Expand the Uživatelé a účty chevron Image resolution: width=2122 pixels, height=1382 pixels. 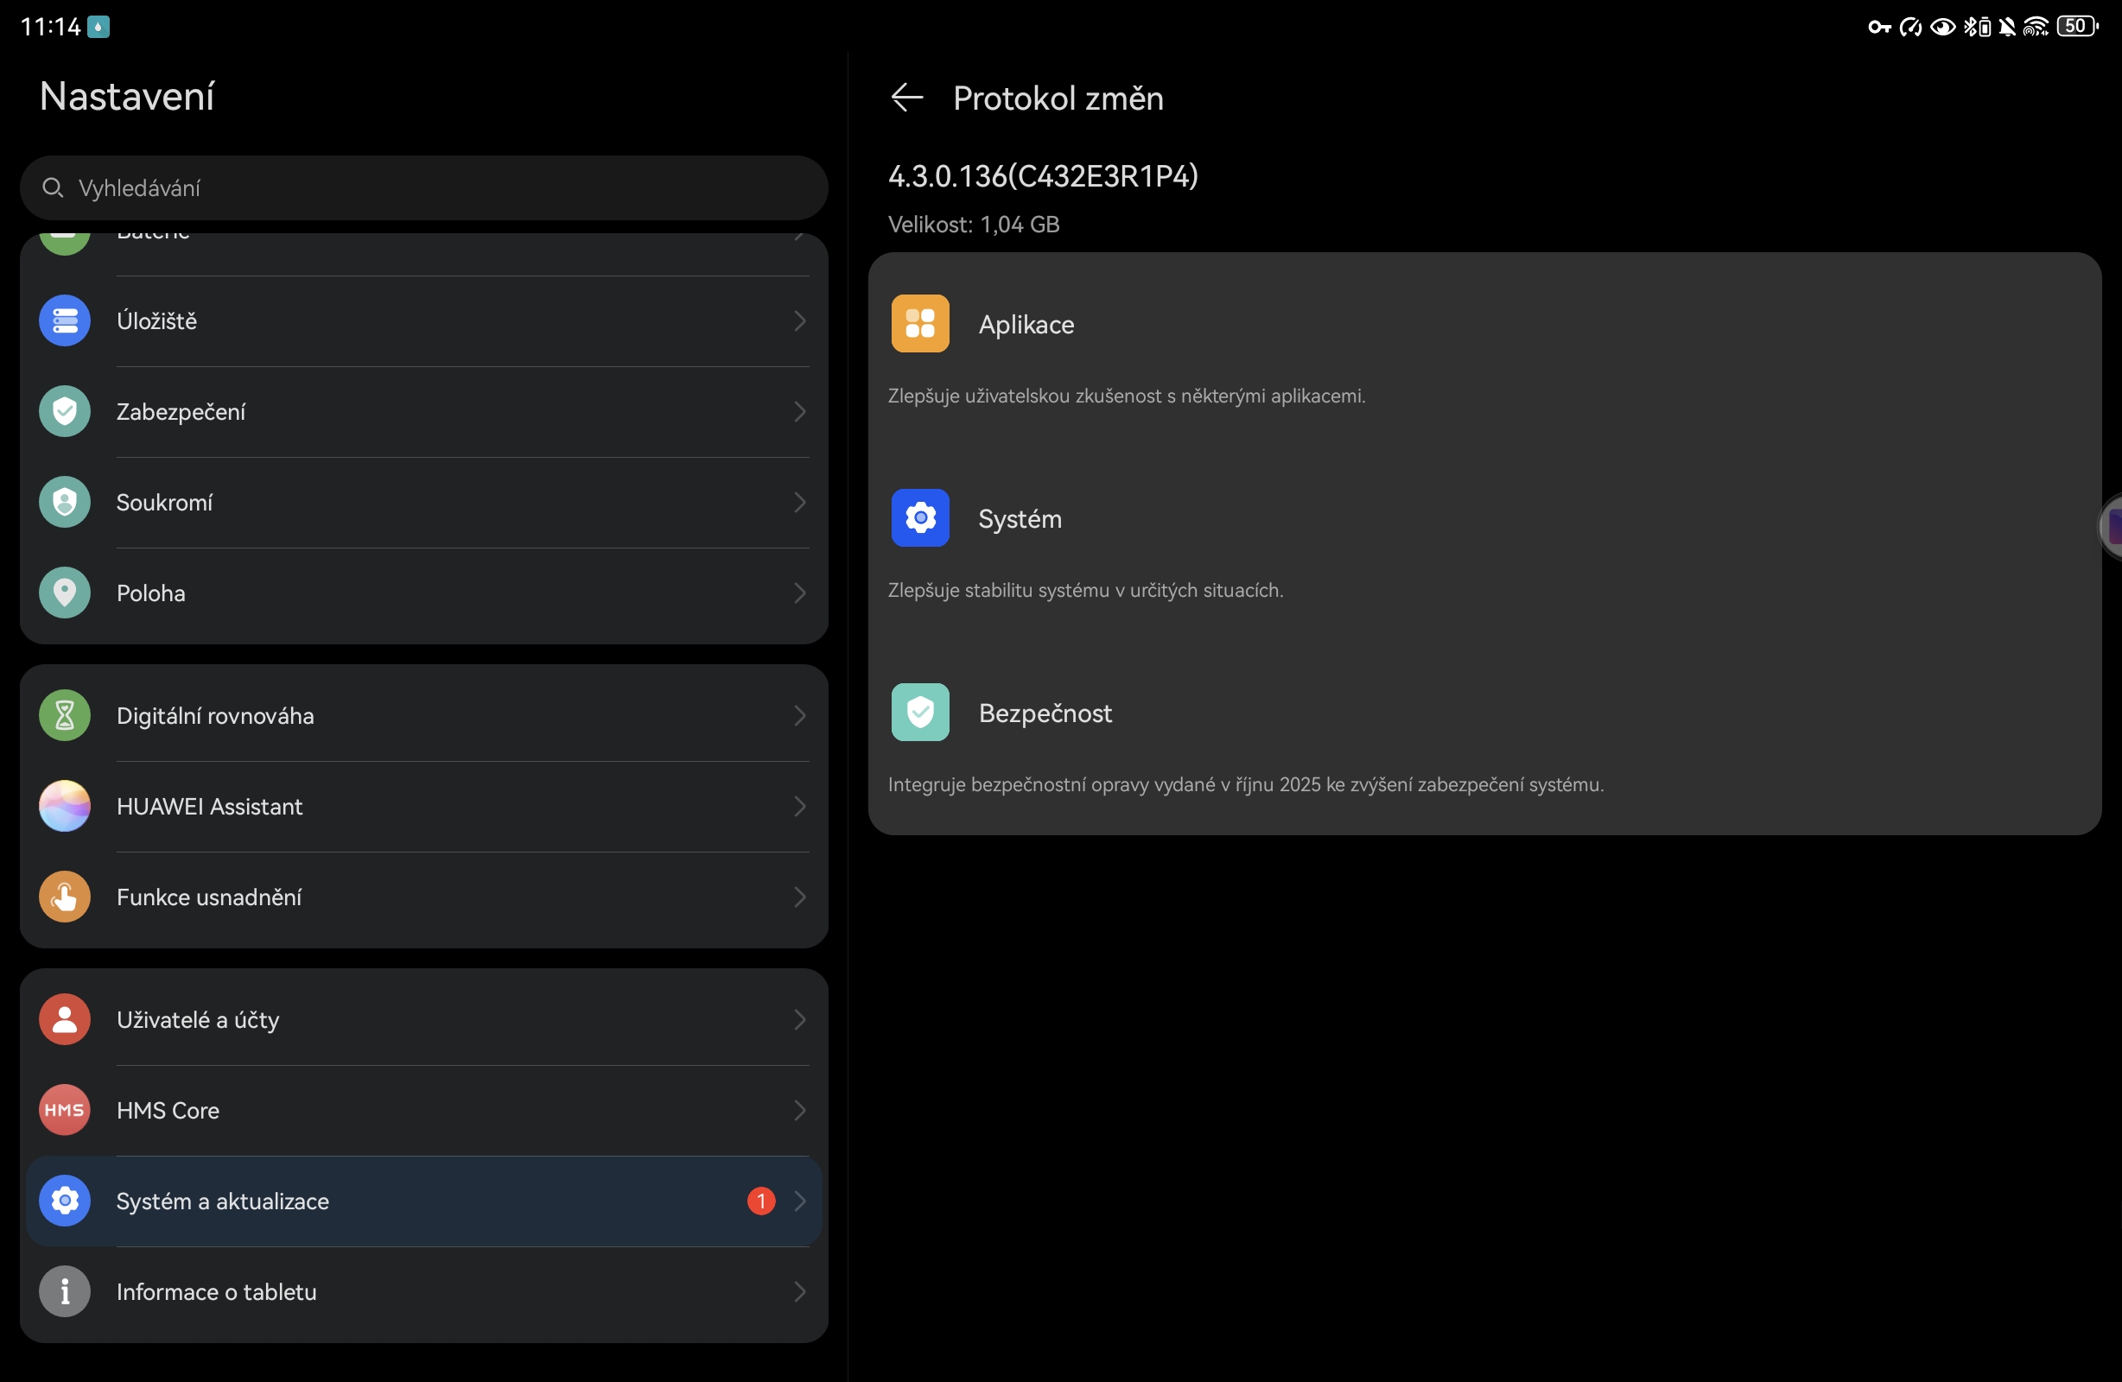click(x=800, y=1019)
